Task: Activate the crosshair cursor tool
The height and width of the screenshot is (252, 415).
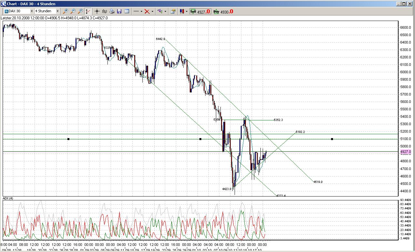Action: coord(97,11)
